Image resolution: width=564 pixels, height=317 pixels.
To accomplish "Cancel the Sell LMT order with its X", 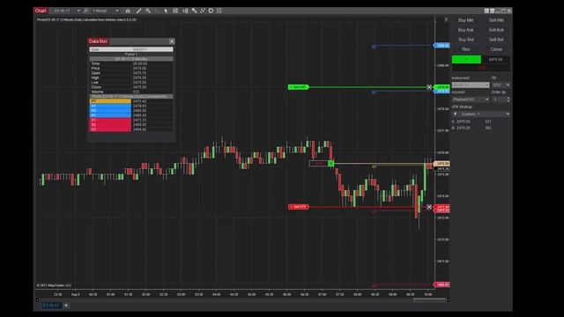I will (429, 87).
